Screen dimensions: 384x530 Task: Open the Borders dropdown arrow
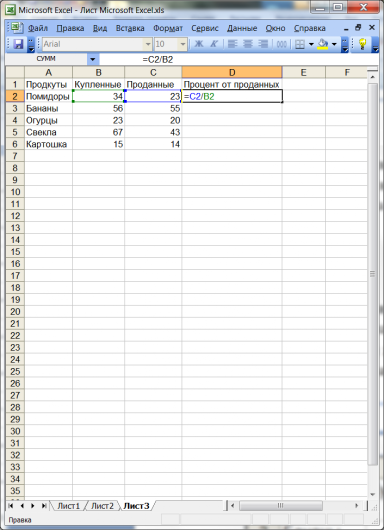click(310, 44)
